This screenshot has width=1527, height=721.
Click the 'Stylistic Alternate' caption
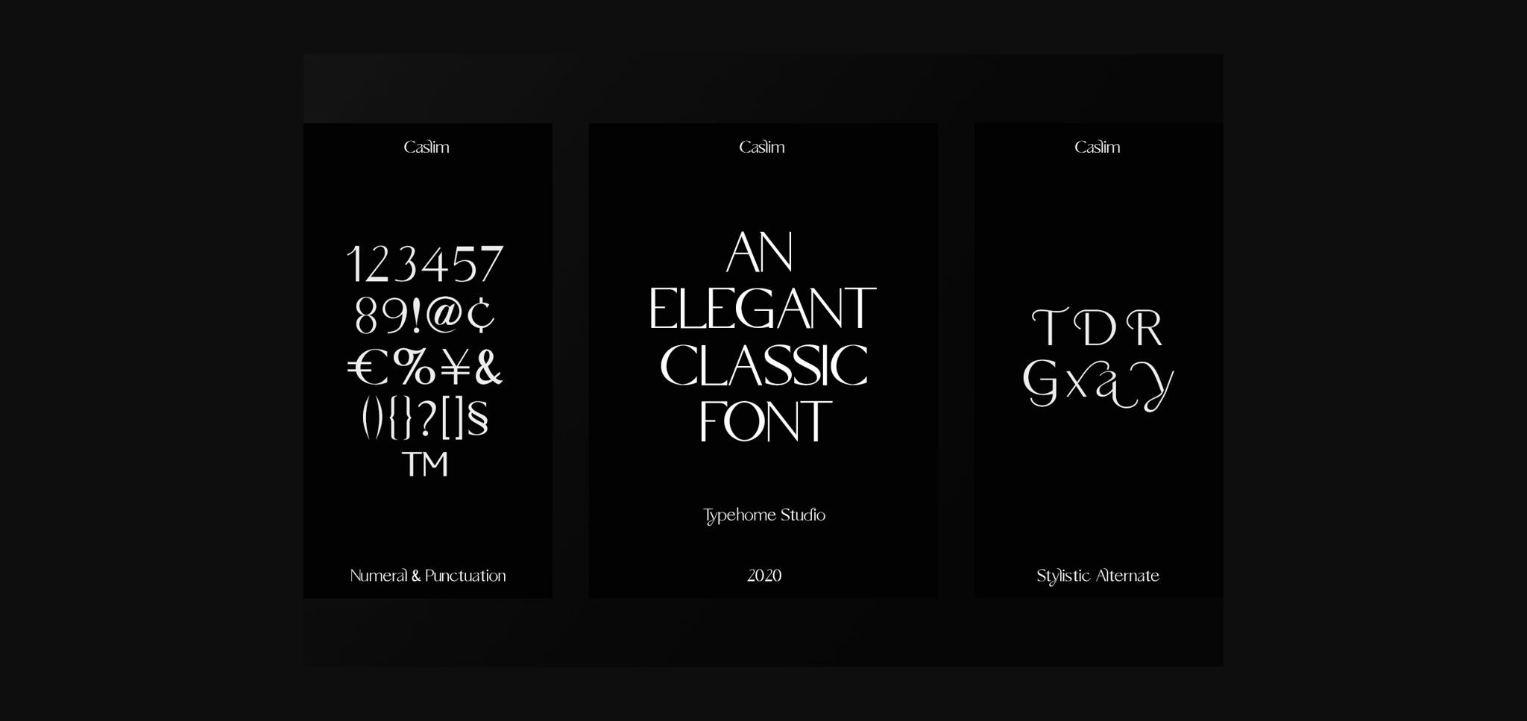point(1098,576)
